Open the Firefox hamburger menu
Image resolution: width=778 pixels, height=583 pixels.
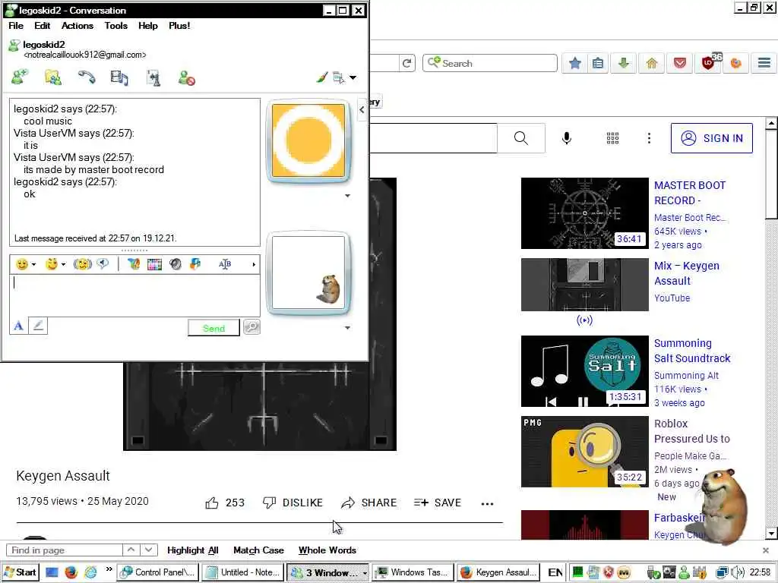pyautogui.click(x=764, y=63)
